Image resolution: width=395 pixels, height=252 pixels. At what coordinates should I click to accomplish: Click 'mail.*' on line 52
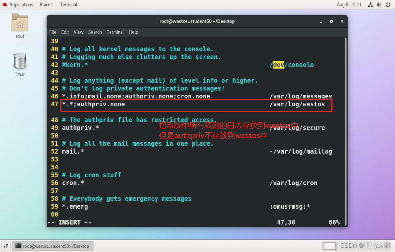[x=73, y=151]
